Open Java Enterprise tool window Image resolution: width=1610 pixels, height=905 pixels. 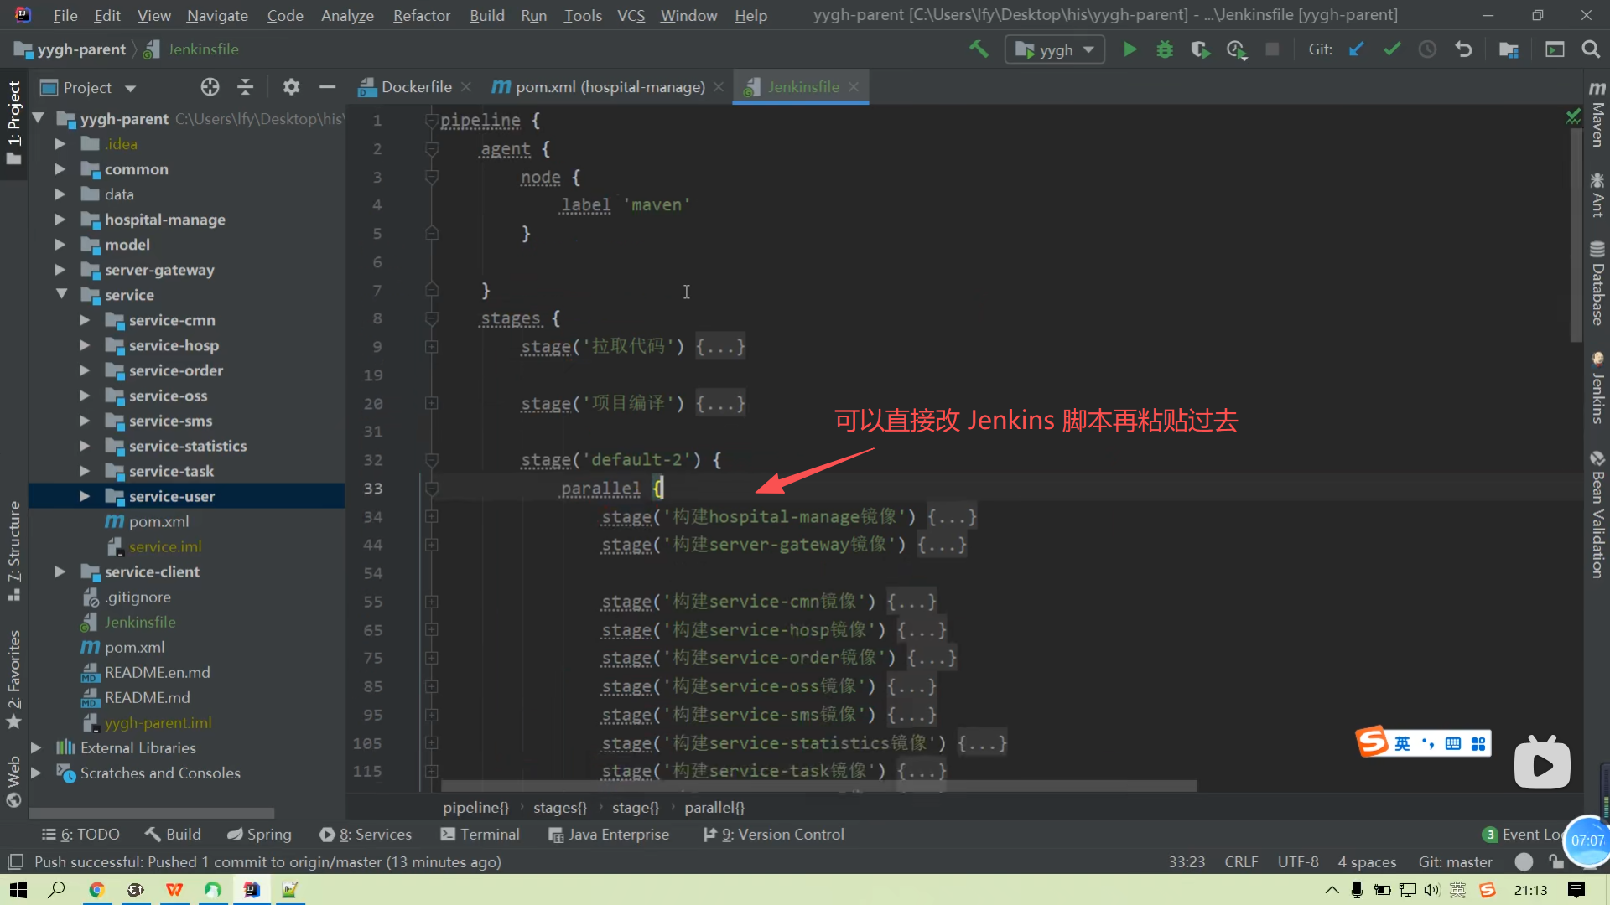(x=608, y=835)
